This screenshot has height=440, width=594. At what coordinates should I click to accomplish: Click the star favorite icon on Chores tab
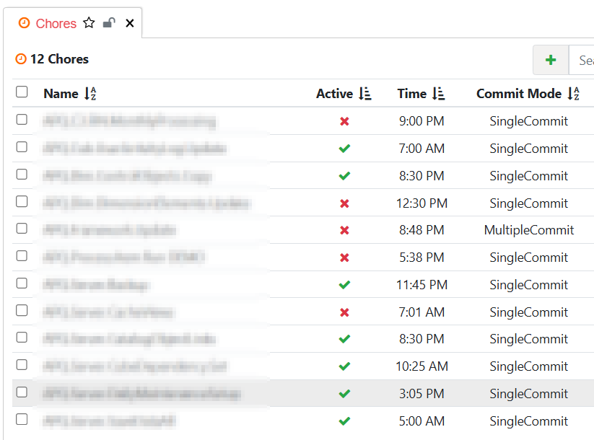coord(89,23)
